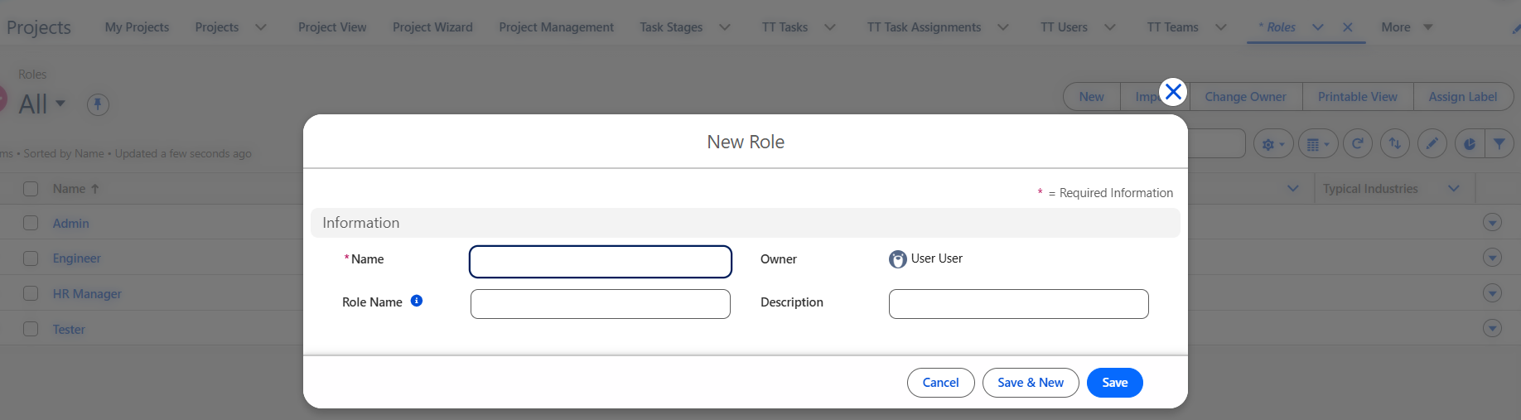Click the inline edit pencil icon
This screenshot has width=1521, height=420.
[1432, 144]
